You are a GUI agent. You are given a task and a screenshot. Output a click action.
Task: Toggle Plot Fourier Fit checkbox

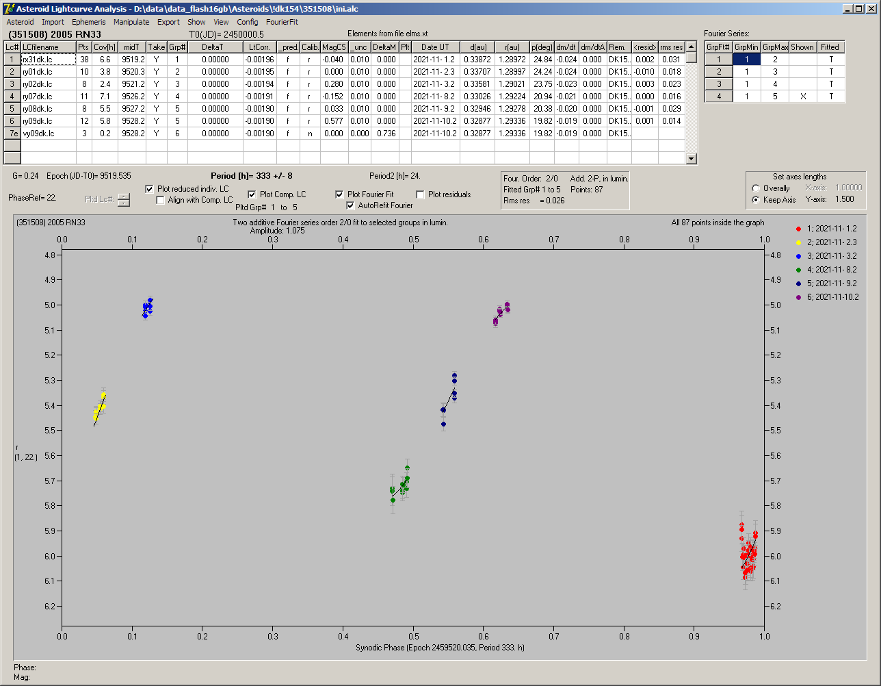339,194
